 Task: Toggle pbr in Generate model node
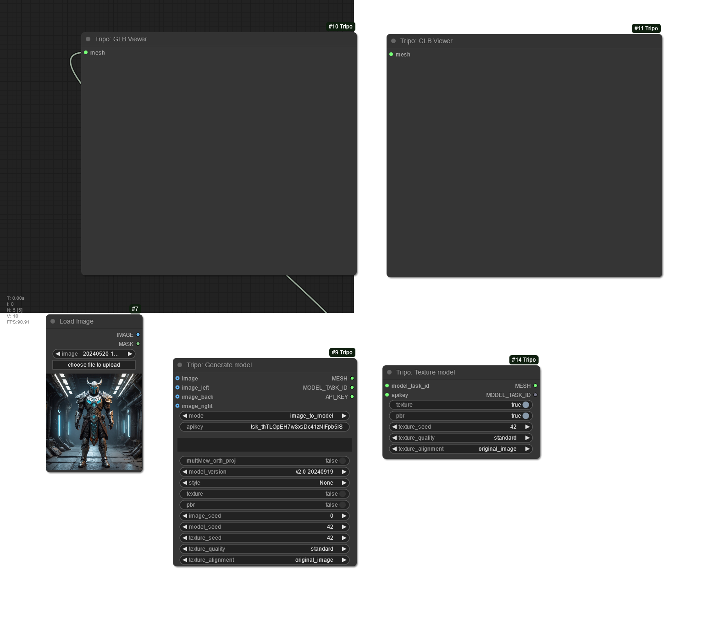pos(265,505)
